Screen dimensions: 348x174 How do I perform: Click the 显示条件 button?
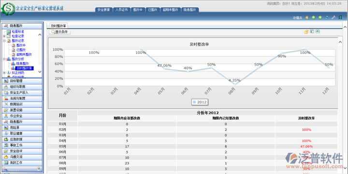pyautogui.click(x=59, y=32)
